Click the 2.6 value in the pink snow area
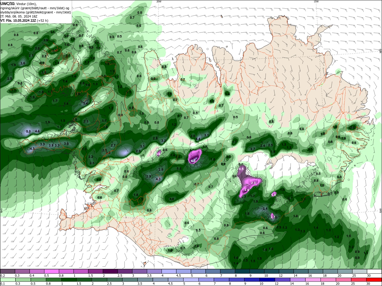The height and width of the screenshot is (286, 382). click(x=247, y=190)
